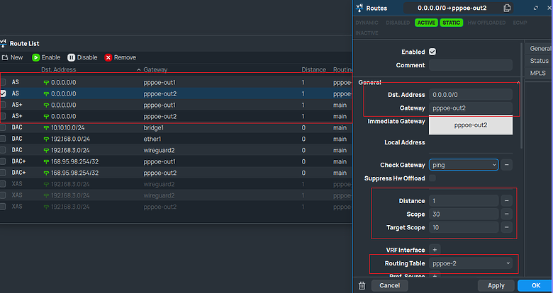
Task: Toggle the Enabled checkbox
Action: click(432, 52)
